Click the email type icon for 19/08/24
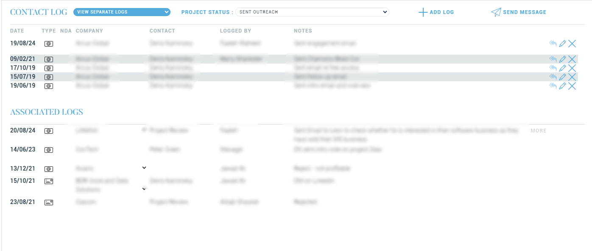 tap(49, 44)
